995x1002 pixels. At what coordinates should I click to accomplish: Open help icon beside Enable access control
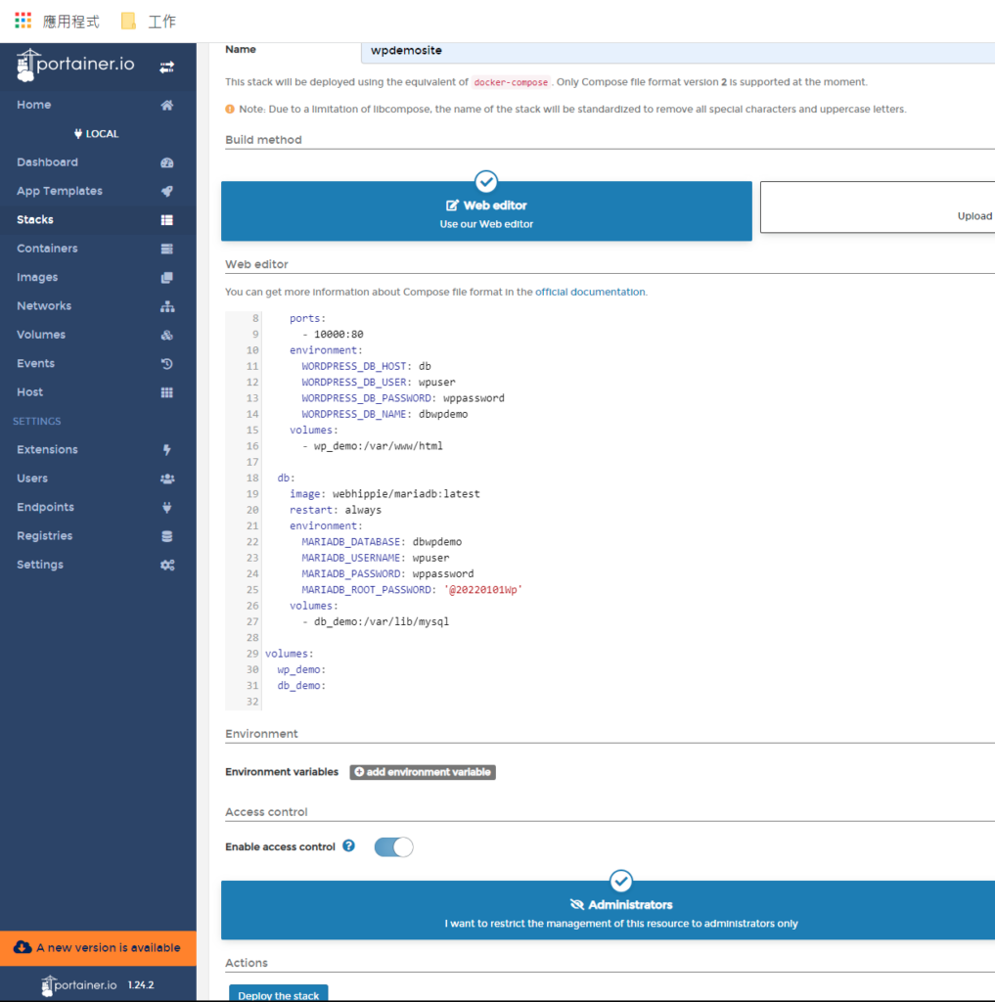pos(349,846)
